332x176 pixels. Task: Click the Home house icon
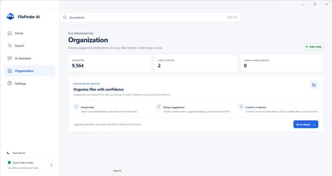click(9, 33)
